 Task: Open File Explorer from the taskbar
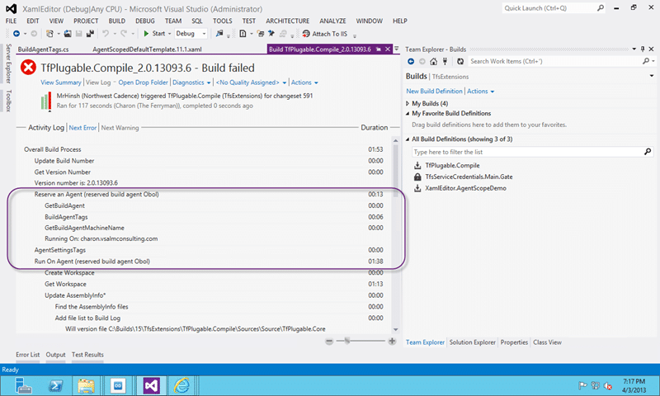[87, 385]
